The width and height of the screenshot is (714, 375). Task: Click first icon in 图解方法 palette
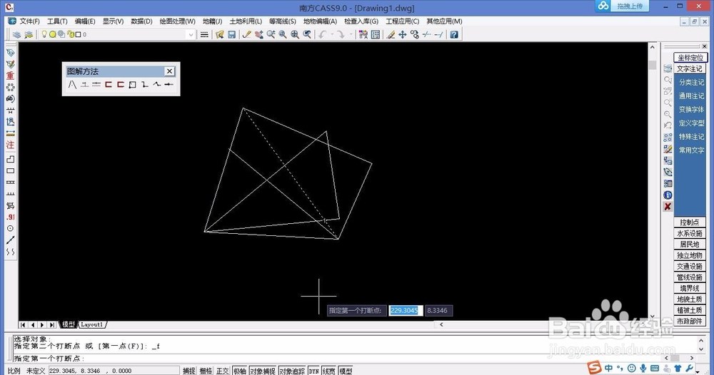click(72, 85)
